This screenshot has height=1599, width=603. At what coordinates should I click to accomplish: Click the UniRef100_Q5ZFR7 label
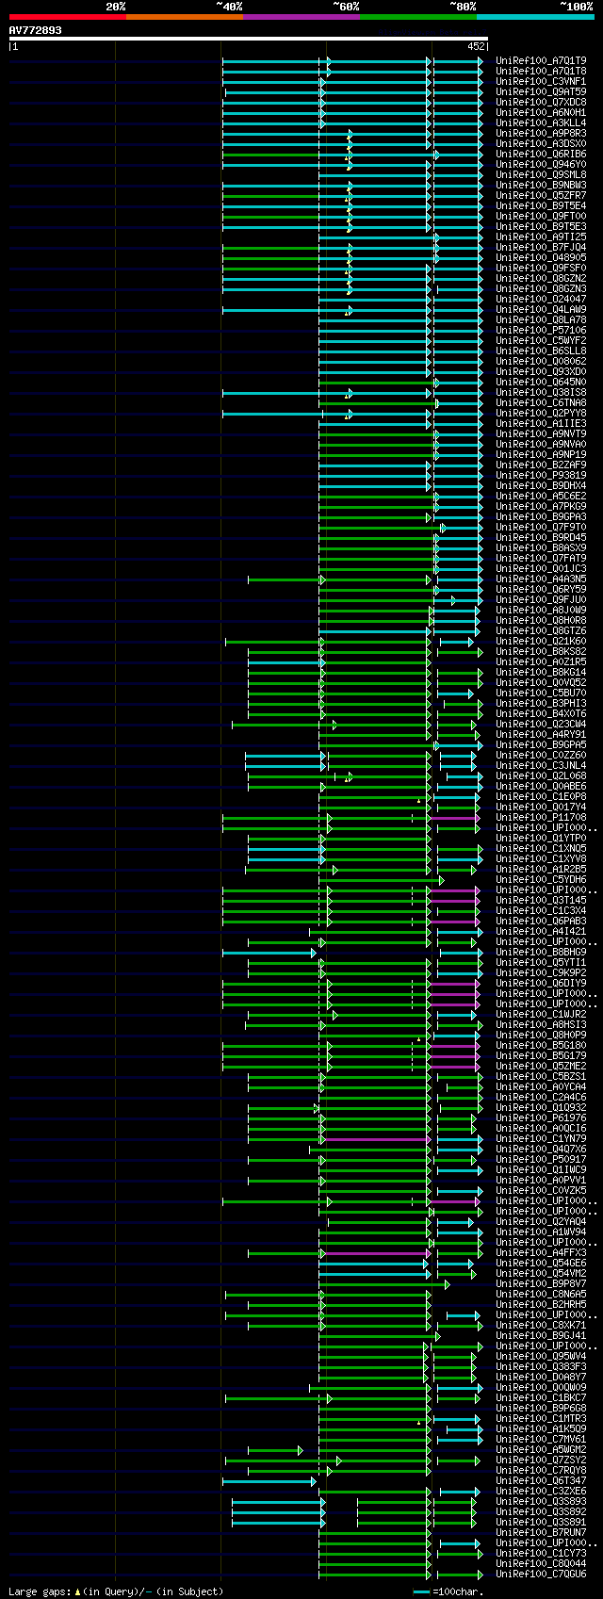point(541,195)
